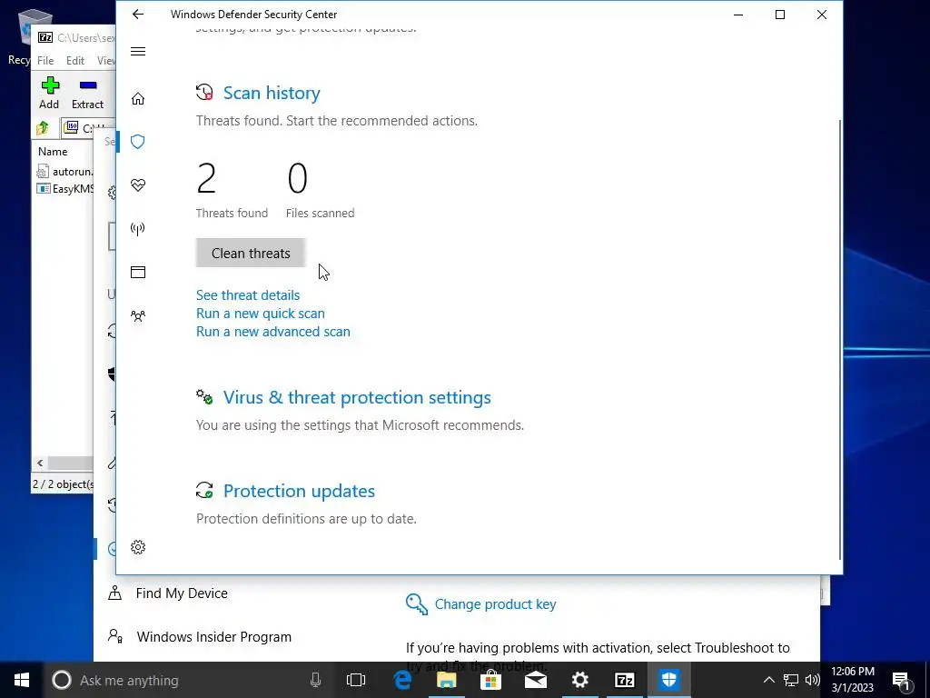Open Edit menu in 7-Zip window

click(74, 61)
